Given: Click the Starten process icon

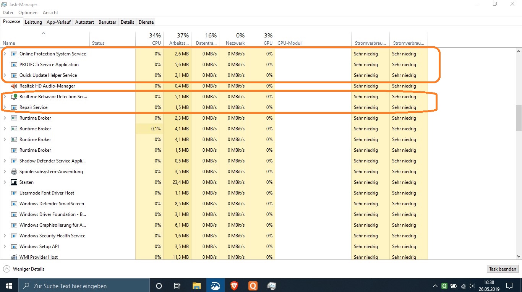Looking at the screenshot, I should coord(14,182).
